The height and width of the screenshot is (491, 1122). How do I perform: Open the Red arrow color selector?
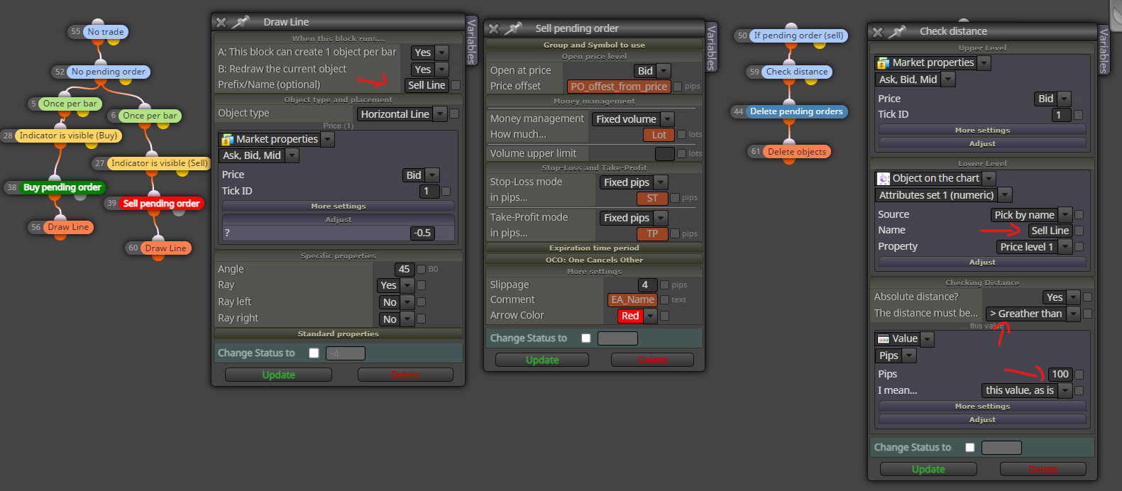click(637, 316)
